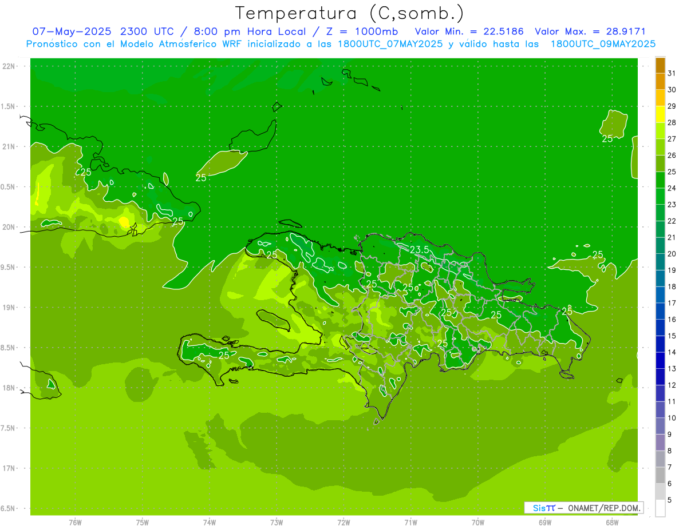
Task: Click the "73W" longitude axis label
Action: 277,522
